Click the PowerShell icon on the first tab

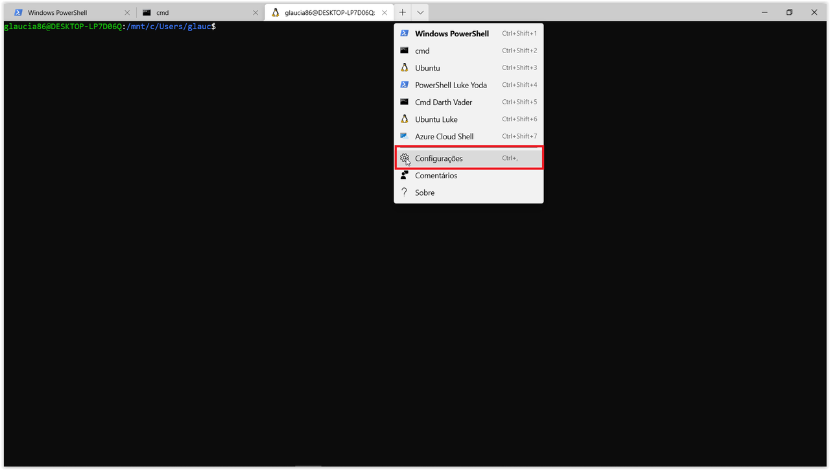pyautogui.click(x=18, y=12)
